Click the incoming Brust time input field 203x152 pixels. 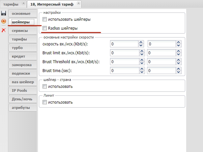tap(124, 70)
